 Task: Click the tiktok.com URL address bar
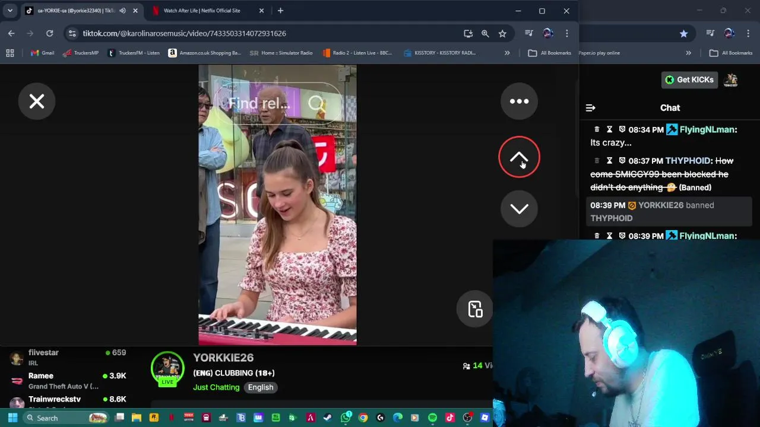point(184,33)
